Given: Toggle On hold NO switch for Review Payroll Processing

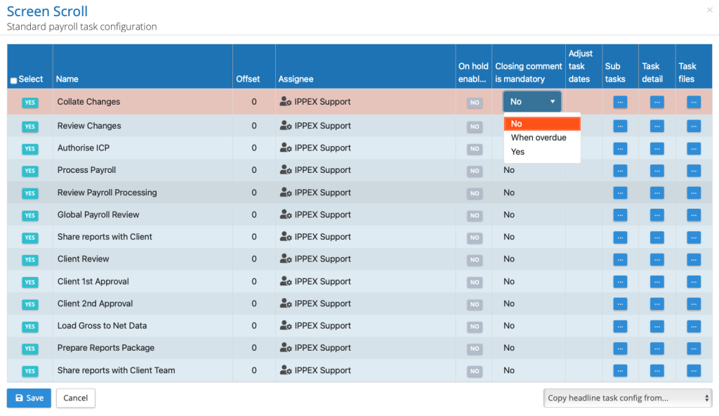Looking at the screenshot, I should 475,193.
